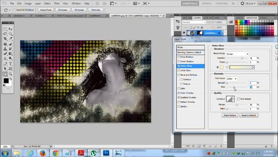
Task: Open the glow gradient picker dropdown arrow
Action: [253, 67]
